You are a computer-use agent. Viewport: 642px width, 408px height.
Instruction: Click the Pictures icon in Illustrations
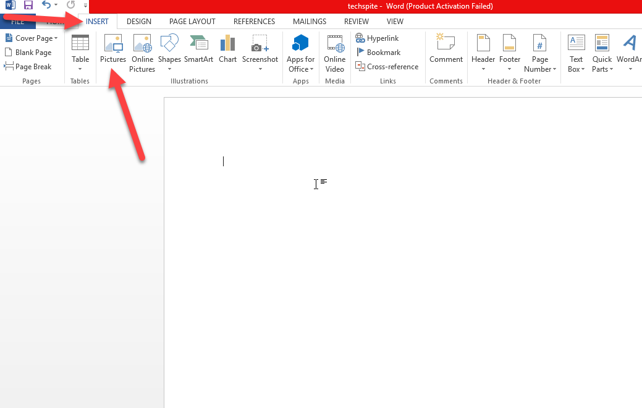point(113,44)
